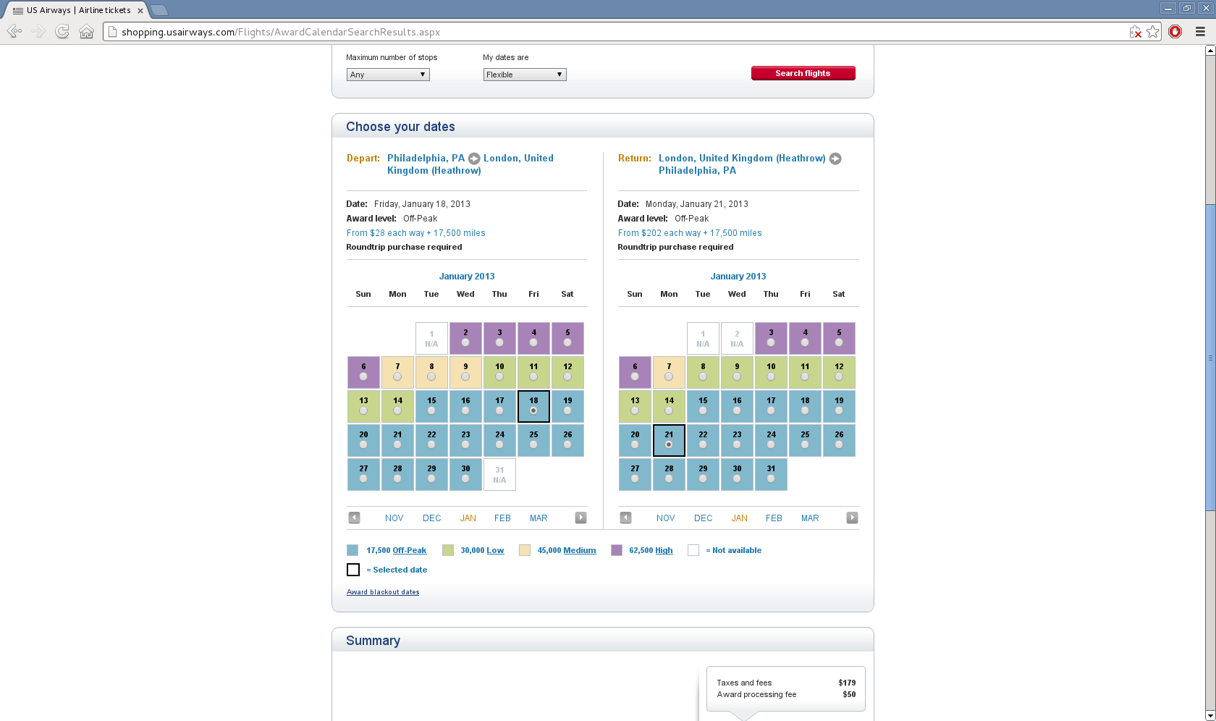Open the browser hamburger menu icon
1216x721 pixels.
1200,31
